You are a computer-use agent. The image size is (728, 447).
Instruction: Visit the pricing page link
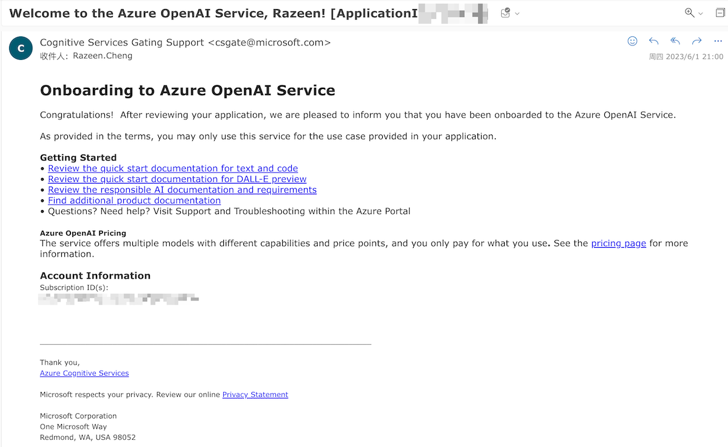tap(619, 243)
